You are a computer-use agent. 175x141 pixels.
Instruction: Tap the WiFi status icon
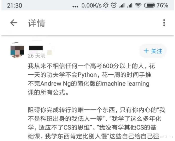(138, 5)
